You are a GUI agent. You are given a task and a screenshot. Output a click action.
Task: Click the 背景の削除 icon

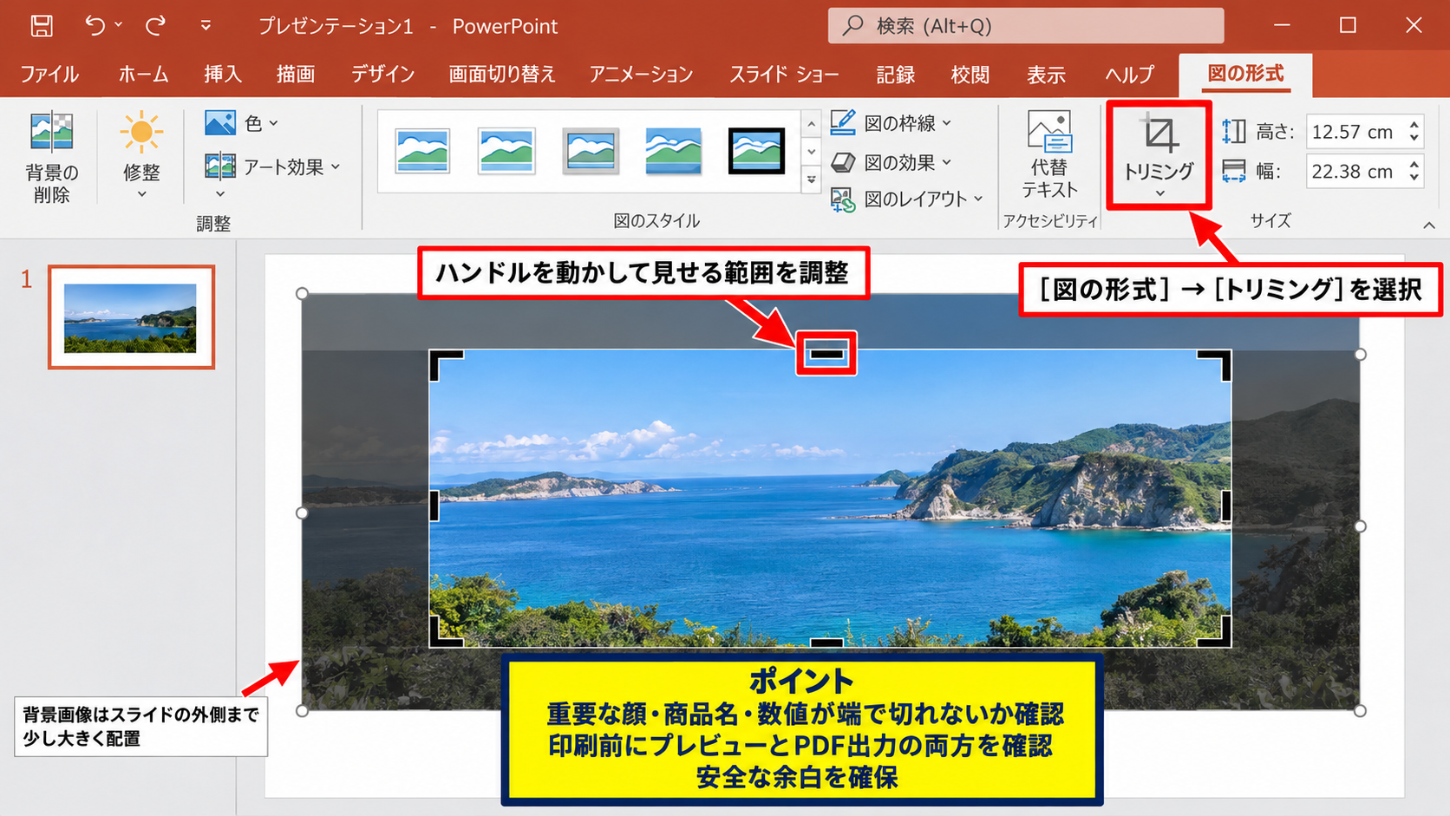tap(52, 133)
